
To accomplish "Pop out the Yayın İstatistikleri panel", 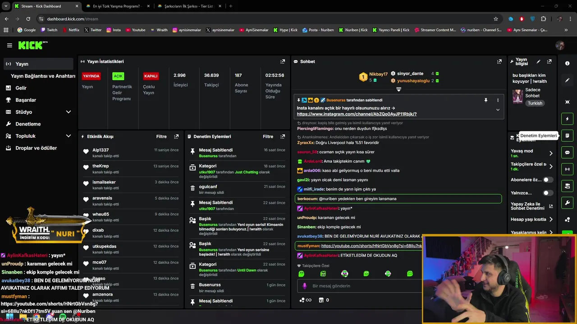I will click(x=283, y=62).
